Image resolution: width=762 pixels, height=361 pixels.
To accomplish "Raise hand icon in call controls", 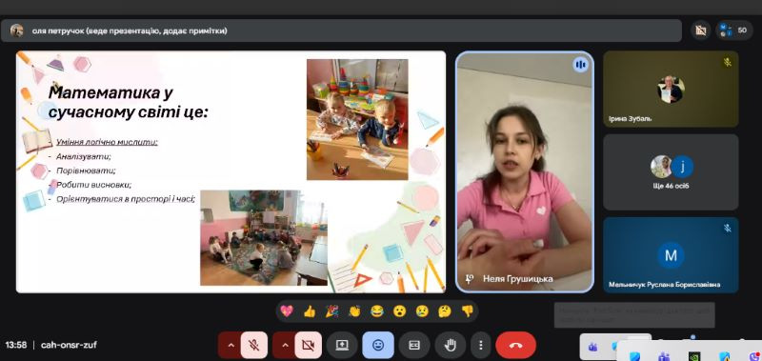I will [x=451, y=345].
